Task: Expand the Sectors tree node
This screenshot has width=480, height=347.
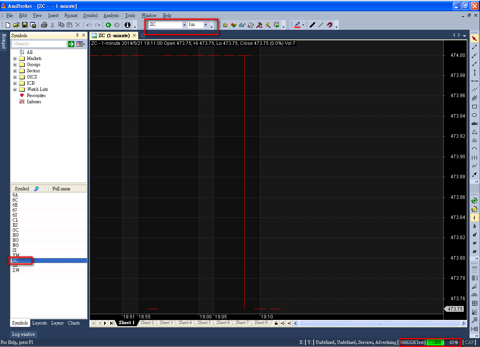Action: [15, 71]
